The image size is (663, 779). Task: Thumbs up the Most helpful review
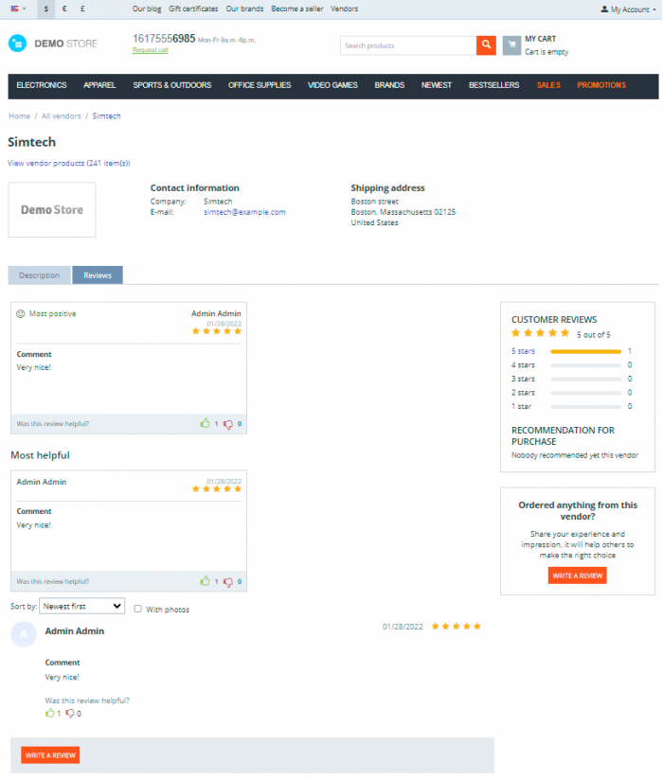point(205,581)
